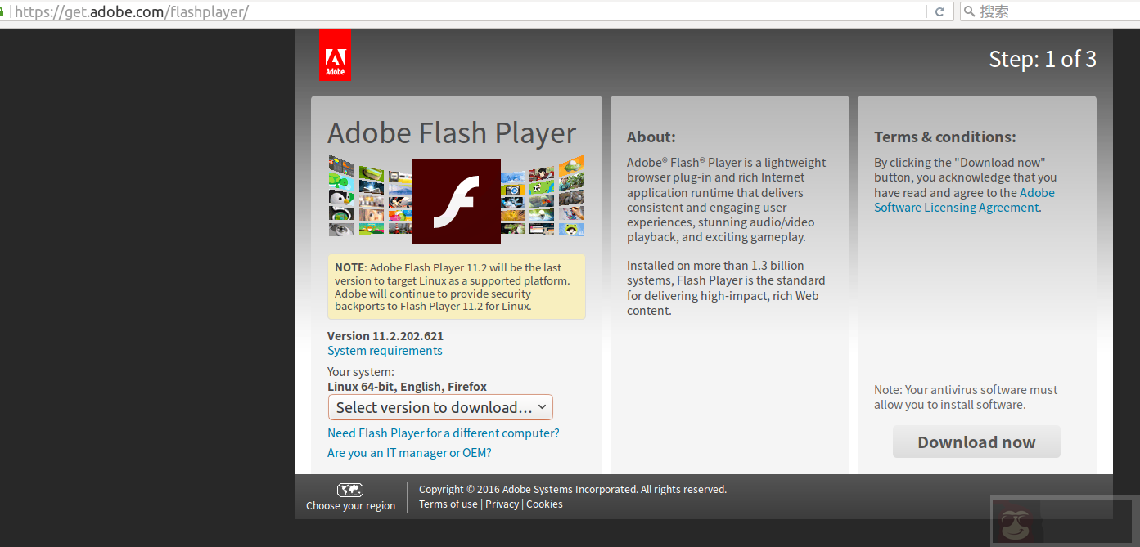Expand the version chooser arrow
1140x547 pixels.
(542, 406)
